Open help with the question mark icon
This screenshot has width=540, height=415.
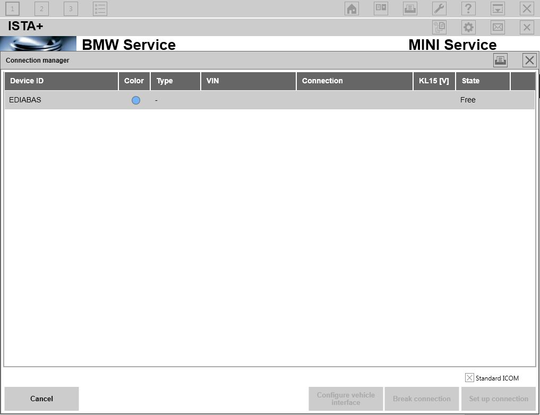tap(468, 8)
